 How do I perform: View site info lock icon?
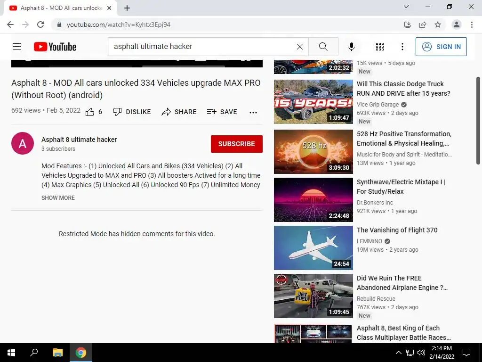pos(59,25)
